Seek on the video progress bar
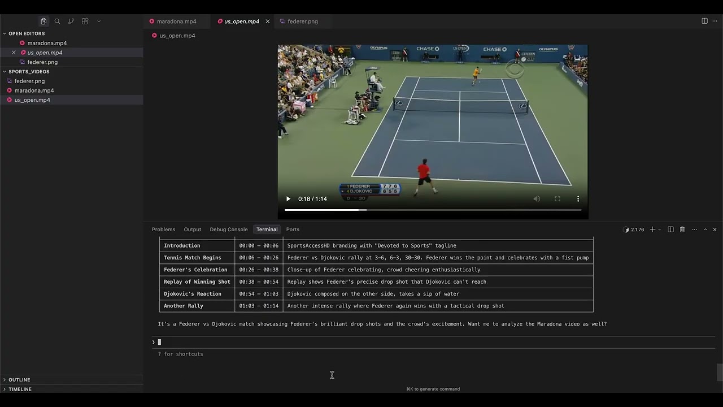Screen dimensions: 723x407 433,210
